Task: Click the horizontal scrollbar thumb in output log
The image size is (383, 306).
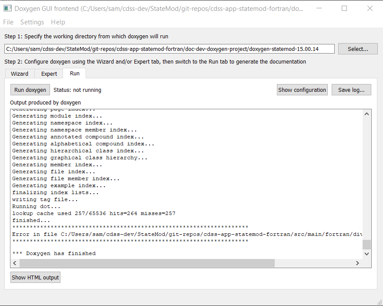Action: (x=147, y=263)
